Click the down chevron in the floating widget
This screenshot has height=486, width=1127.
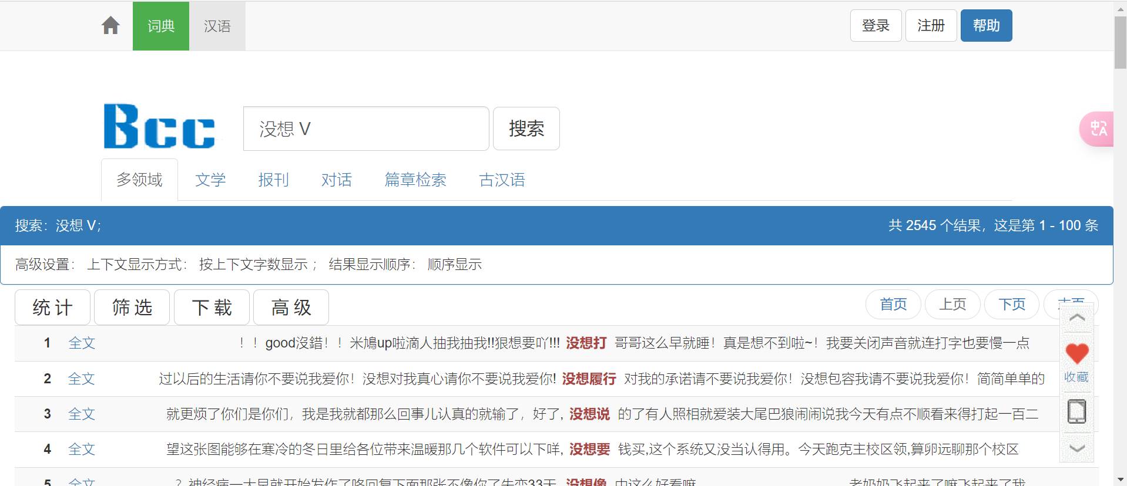coord(1076,448)
